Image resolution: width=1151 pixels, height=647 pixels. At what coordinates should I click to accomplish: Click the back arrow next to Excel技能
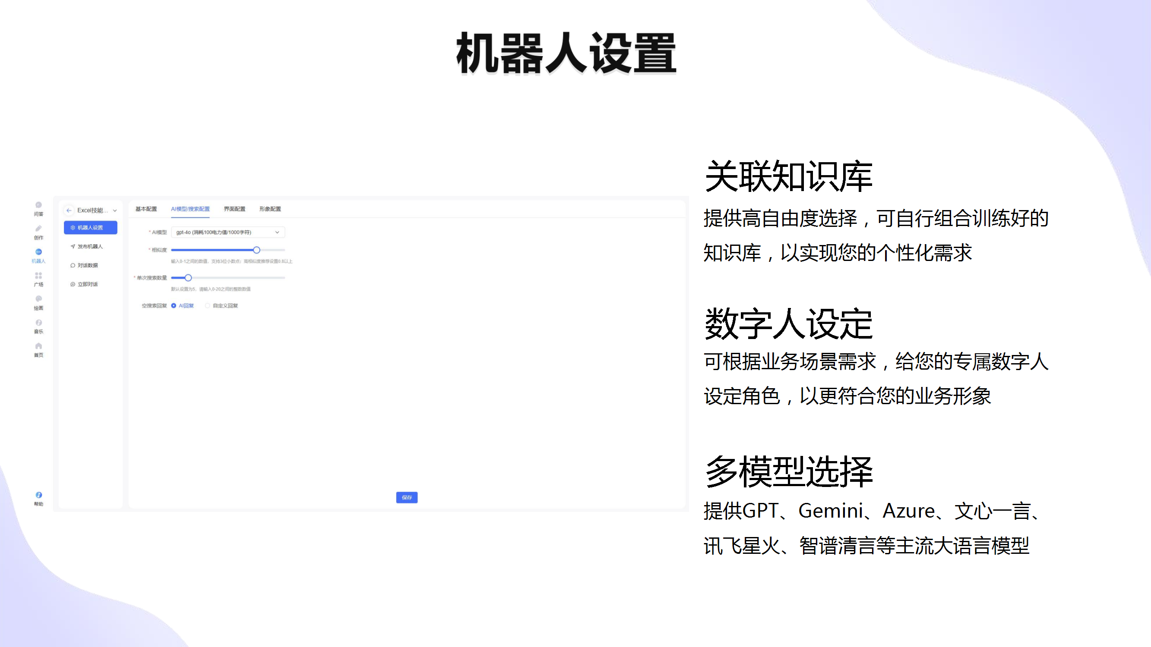[x=69, y=210]
